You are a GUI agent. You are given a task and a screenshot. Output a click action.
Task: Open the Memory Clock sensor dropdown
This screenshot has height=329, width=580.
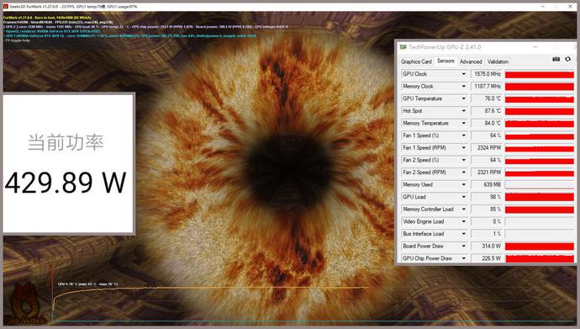pos(463,86)
